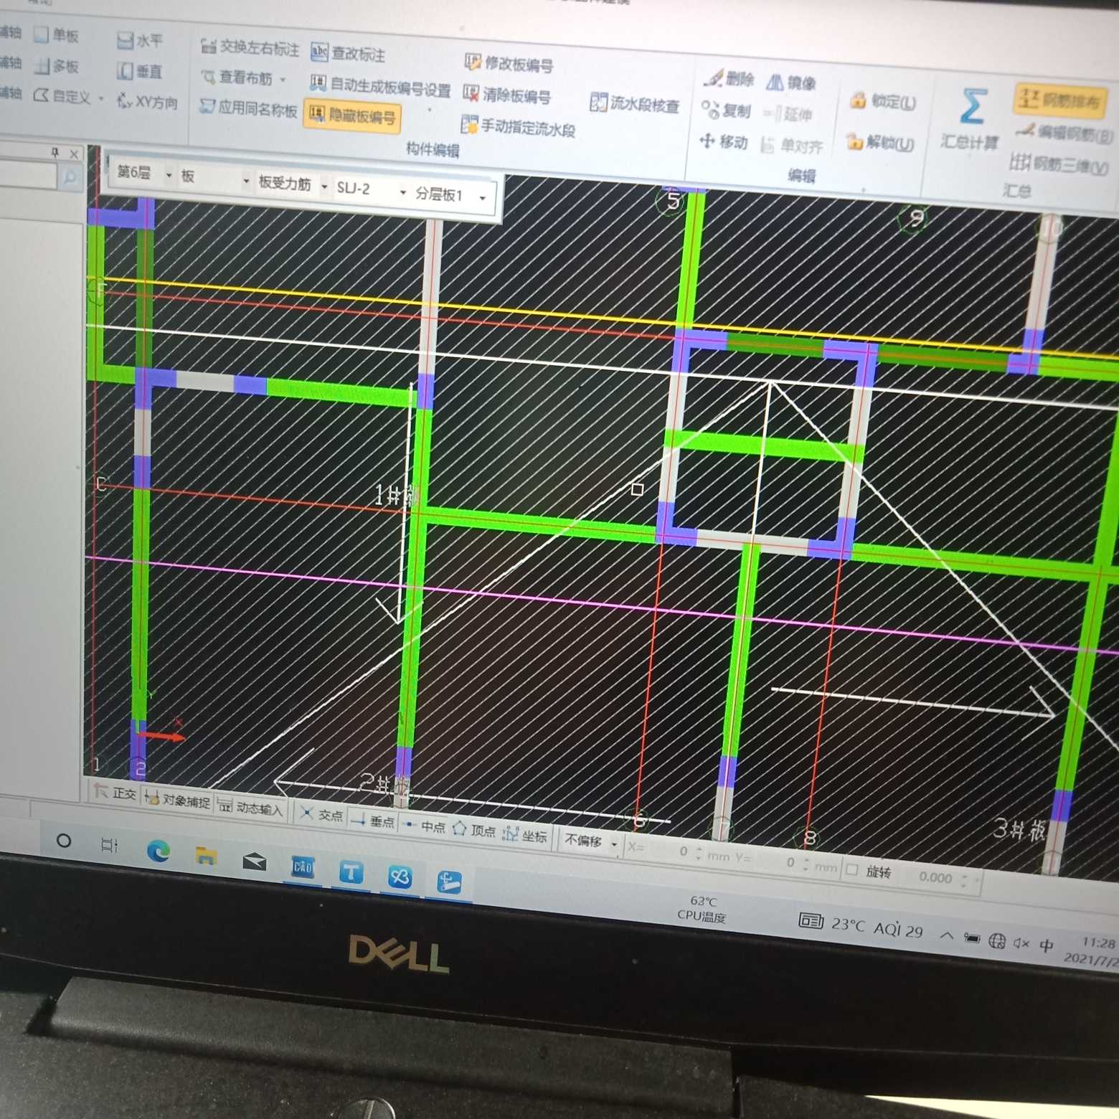The width and height of the screenshot is (1119, 1119).
Task: Click the 延伸 extend tool
Action: tap(788, 113)
